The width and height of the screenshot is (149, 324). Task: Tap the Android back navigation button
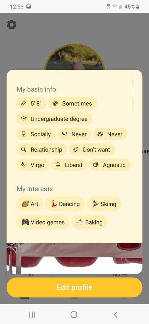(115, 315)
